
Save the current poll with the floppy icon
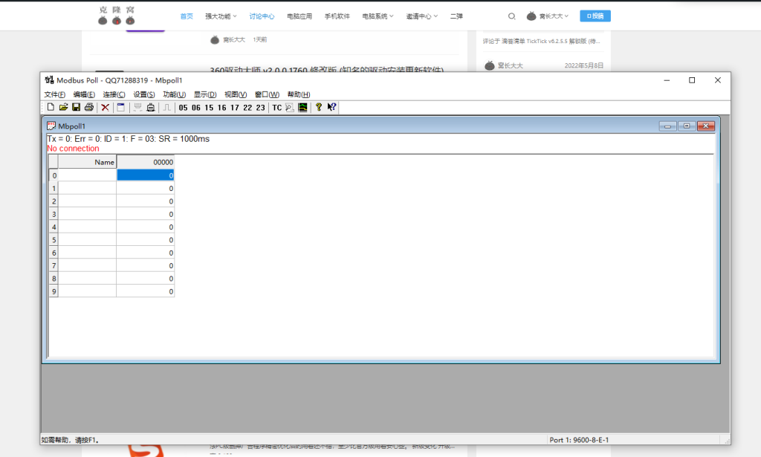pos(77,107)
